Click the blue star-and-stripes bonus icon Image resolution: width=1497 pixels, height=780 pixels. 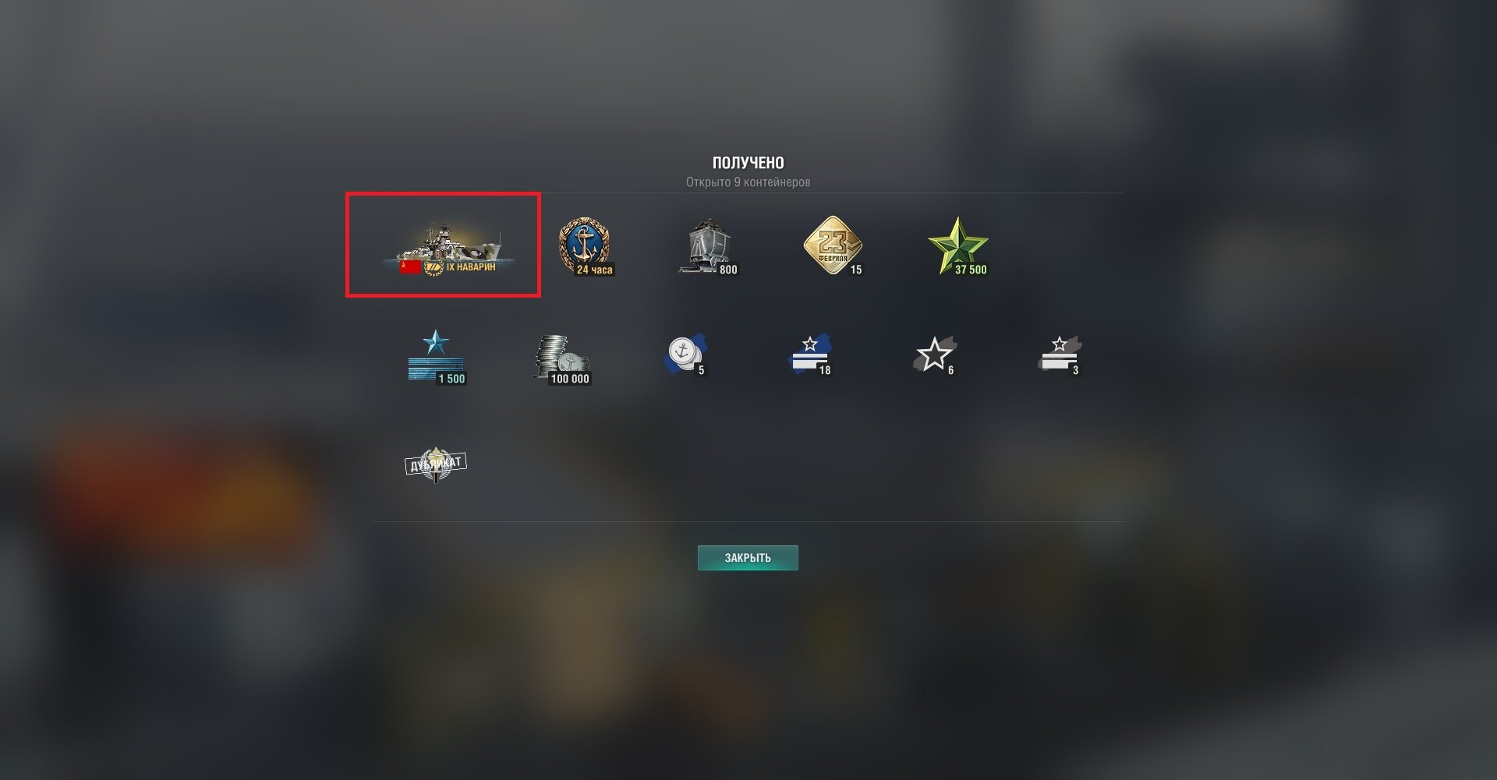click(x=811, y=354)
